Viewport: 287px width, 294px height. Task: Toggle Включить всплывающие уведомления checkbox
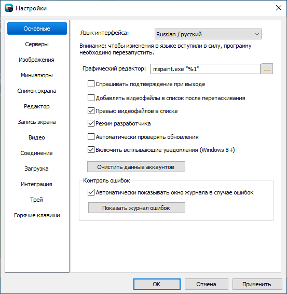click(x=91, y=150)
